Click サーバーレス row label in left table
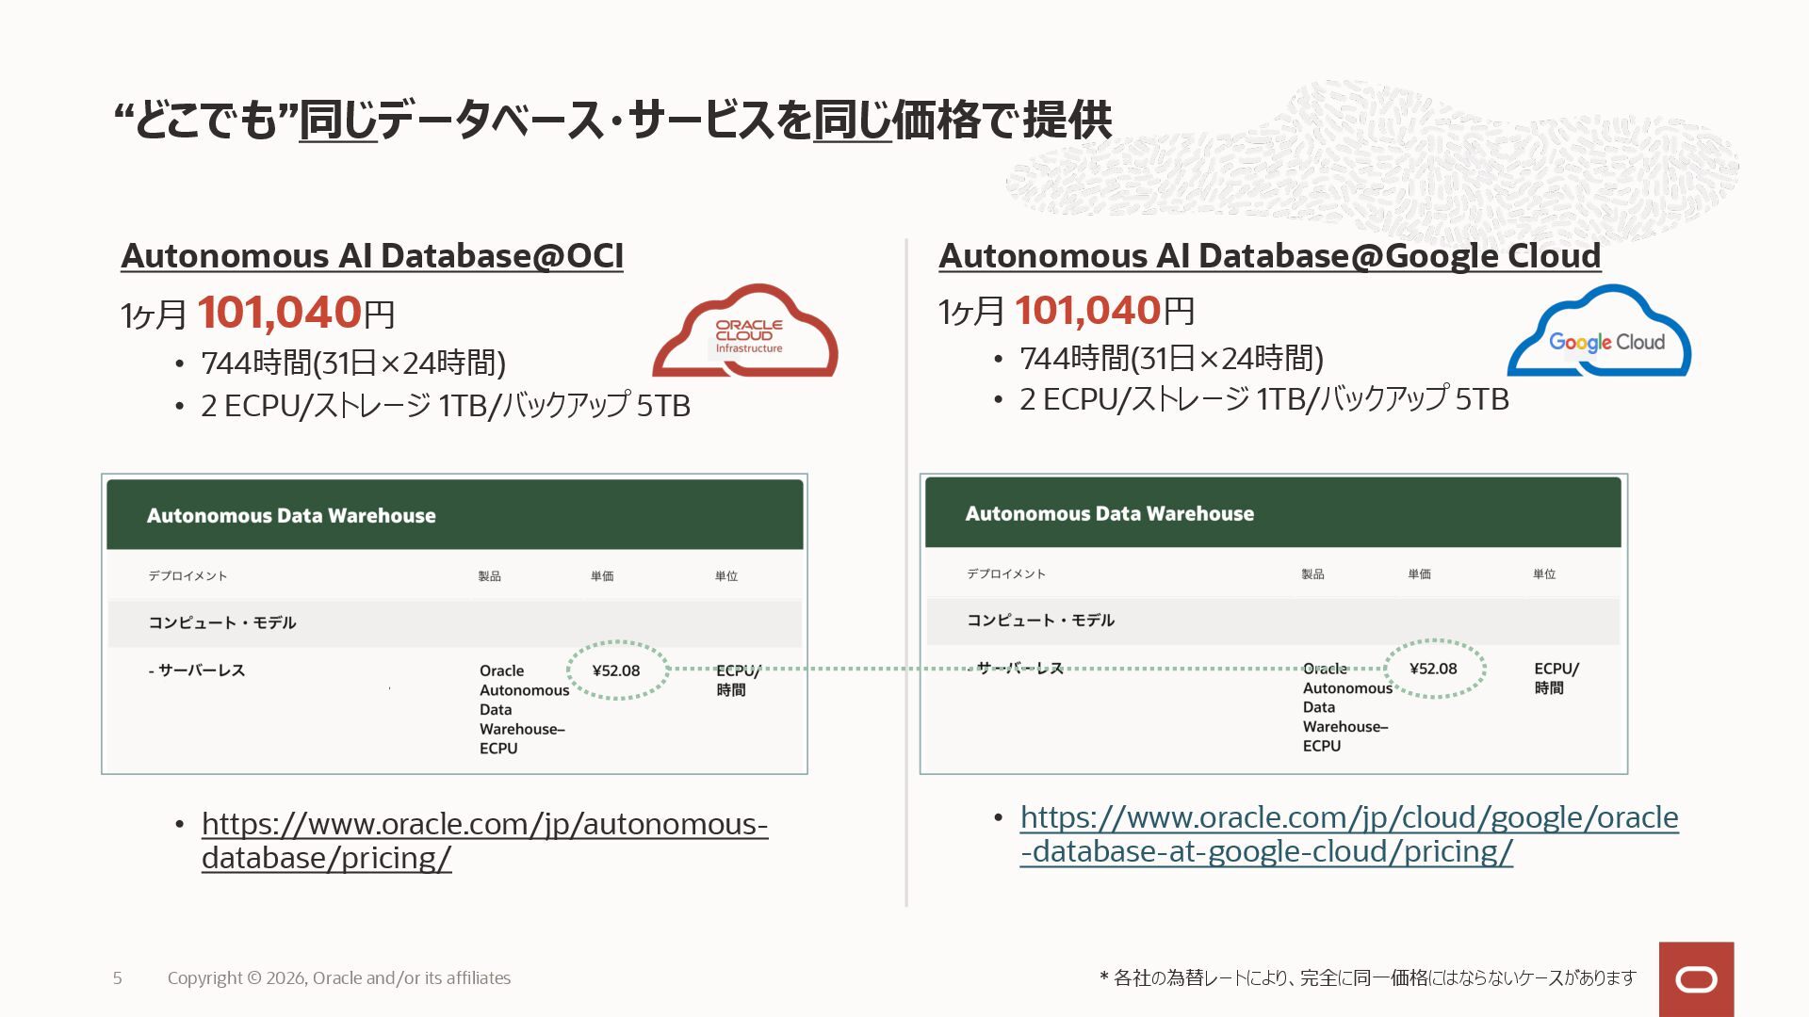1809x1017 pixels. (x=197, y=670)
